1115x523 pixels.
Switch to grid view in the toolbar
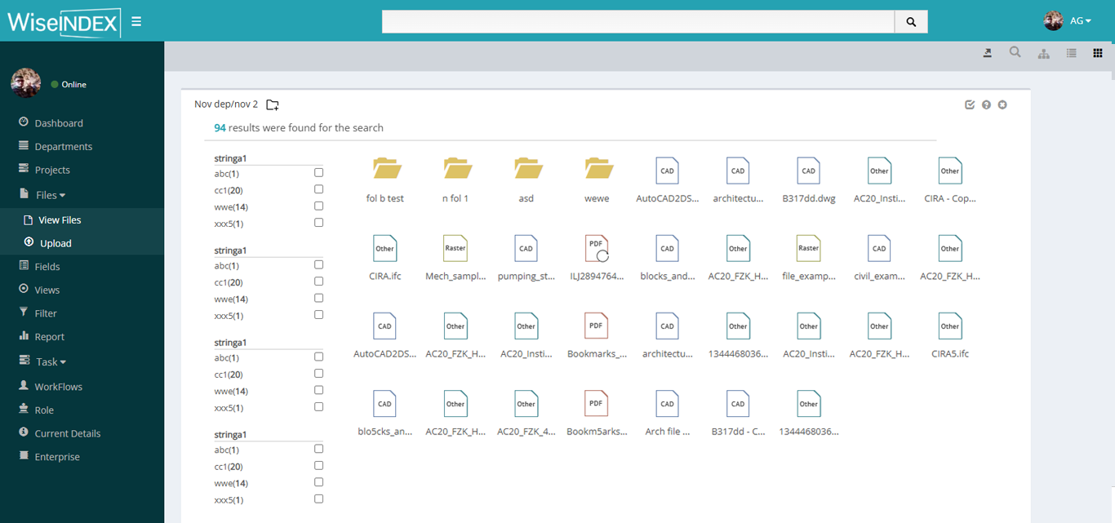point(1098,53)
